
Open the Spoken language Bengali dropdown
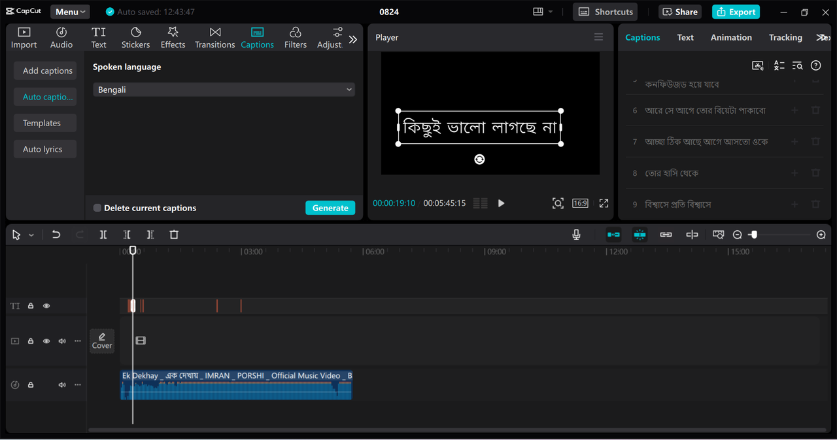pyautogui.click(x=224, y=90)
